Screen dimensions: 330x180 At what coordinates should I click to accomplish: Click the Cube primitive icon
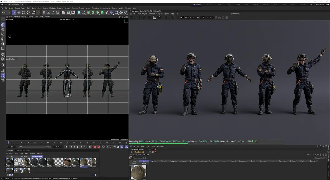(79, 13)
